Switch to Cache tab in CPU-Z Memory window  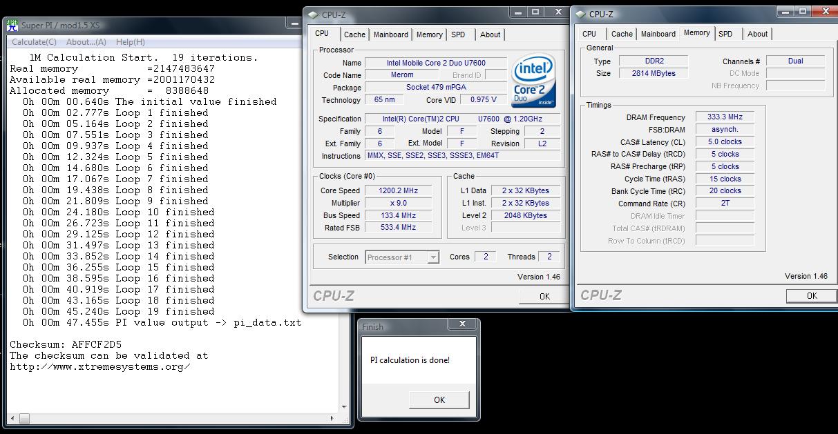coord(622,34)
